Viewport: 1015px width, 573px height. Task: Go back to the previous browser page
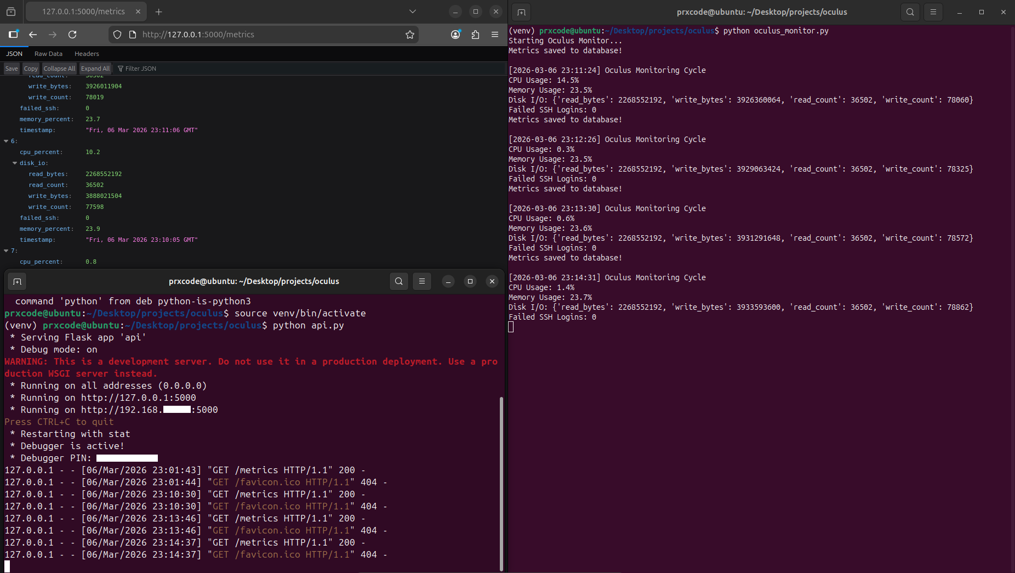(x=33, y=35)
